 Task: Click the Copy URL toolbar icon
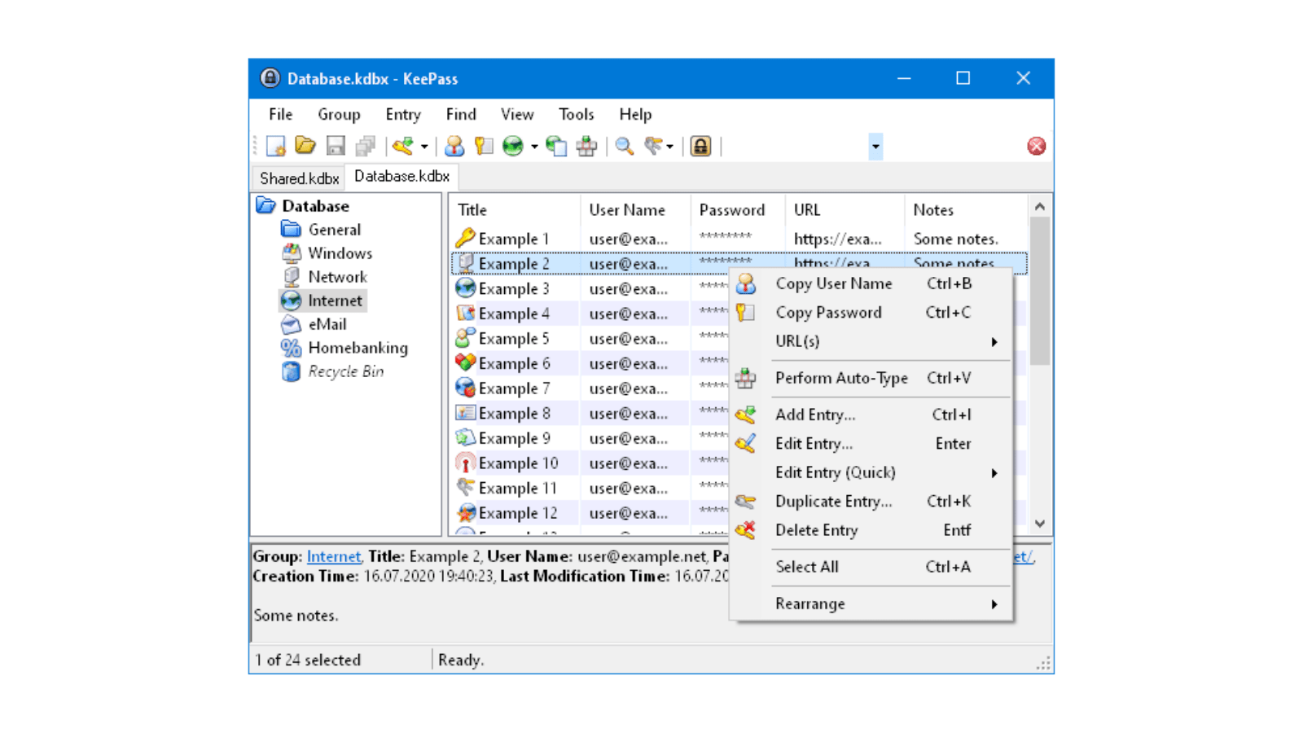556,146
